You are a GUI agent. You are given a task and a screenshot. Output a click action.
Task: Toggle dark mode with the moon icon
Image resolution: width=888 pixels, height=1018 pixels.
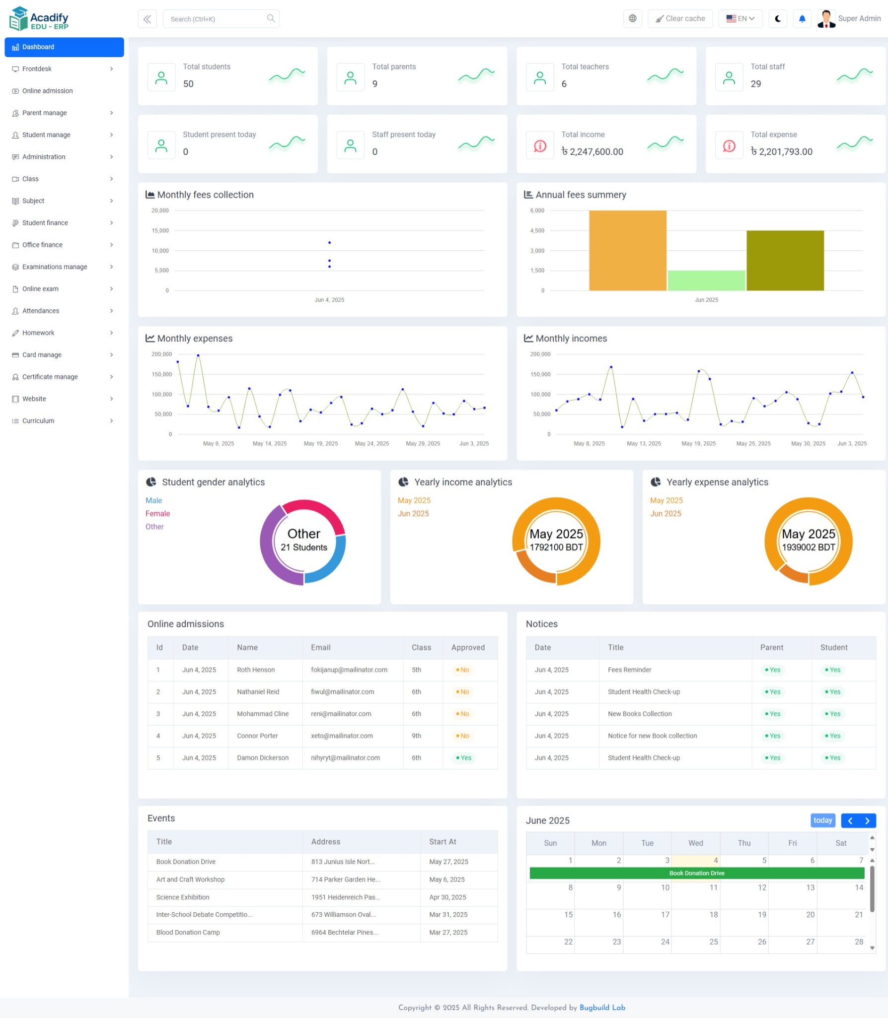(x=778, y=18)
